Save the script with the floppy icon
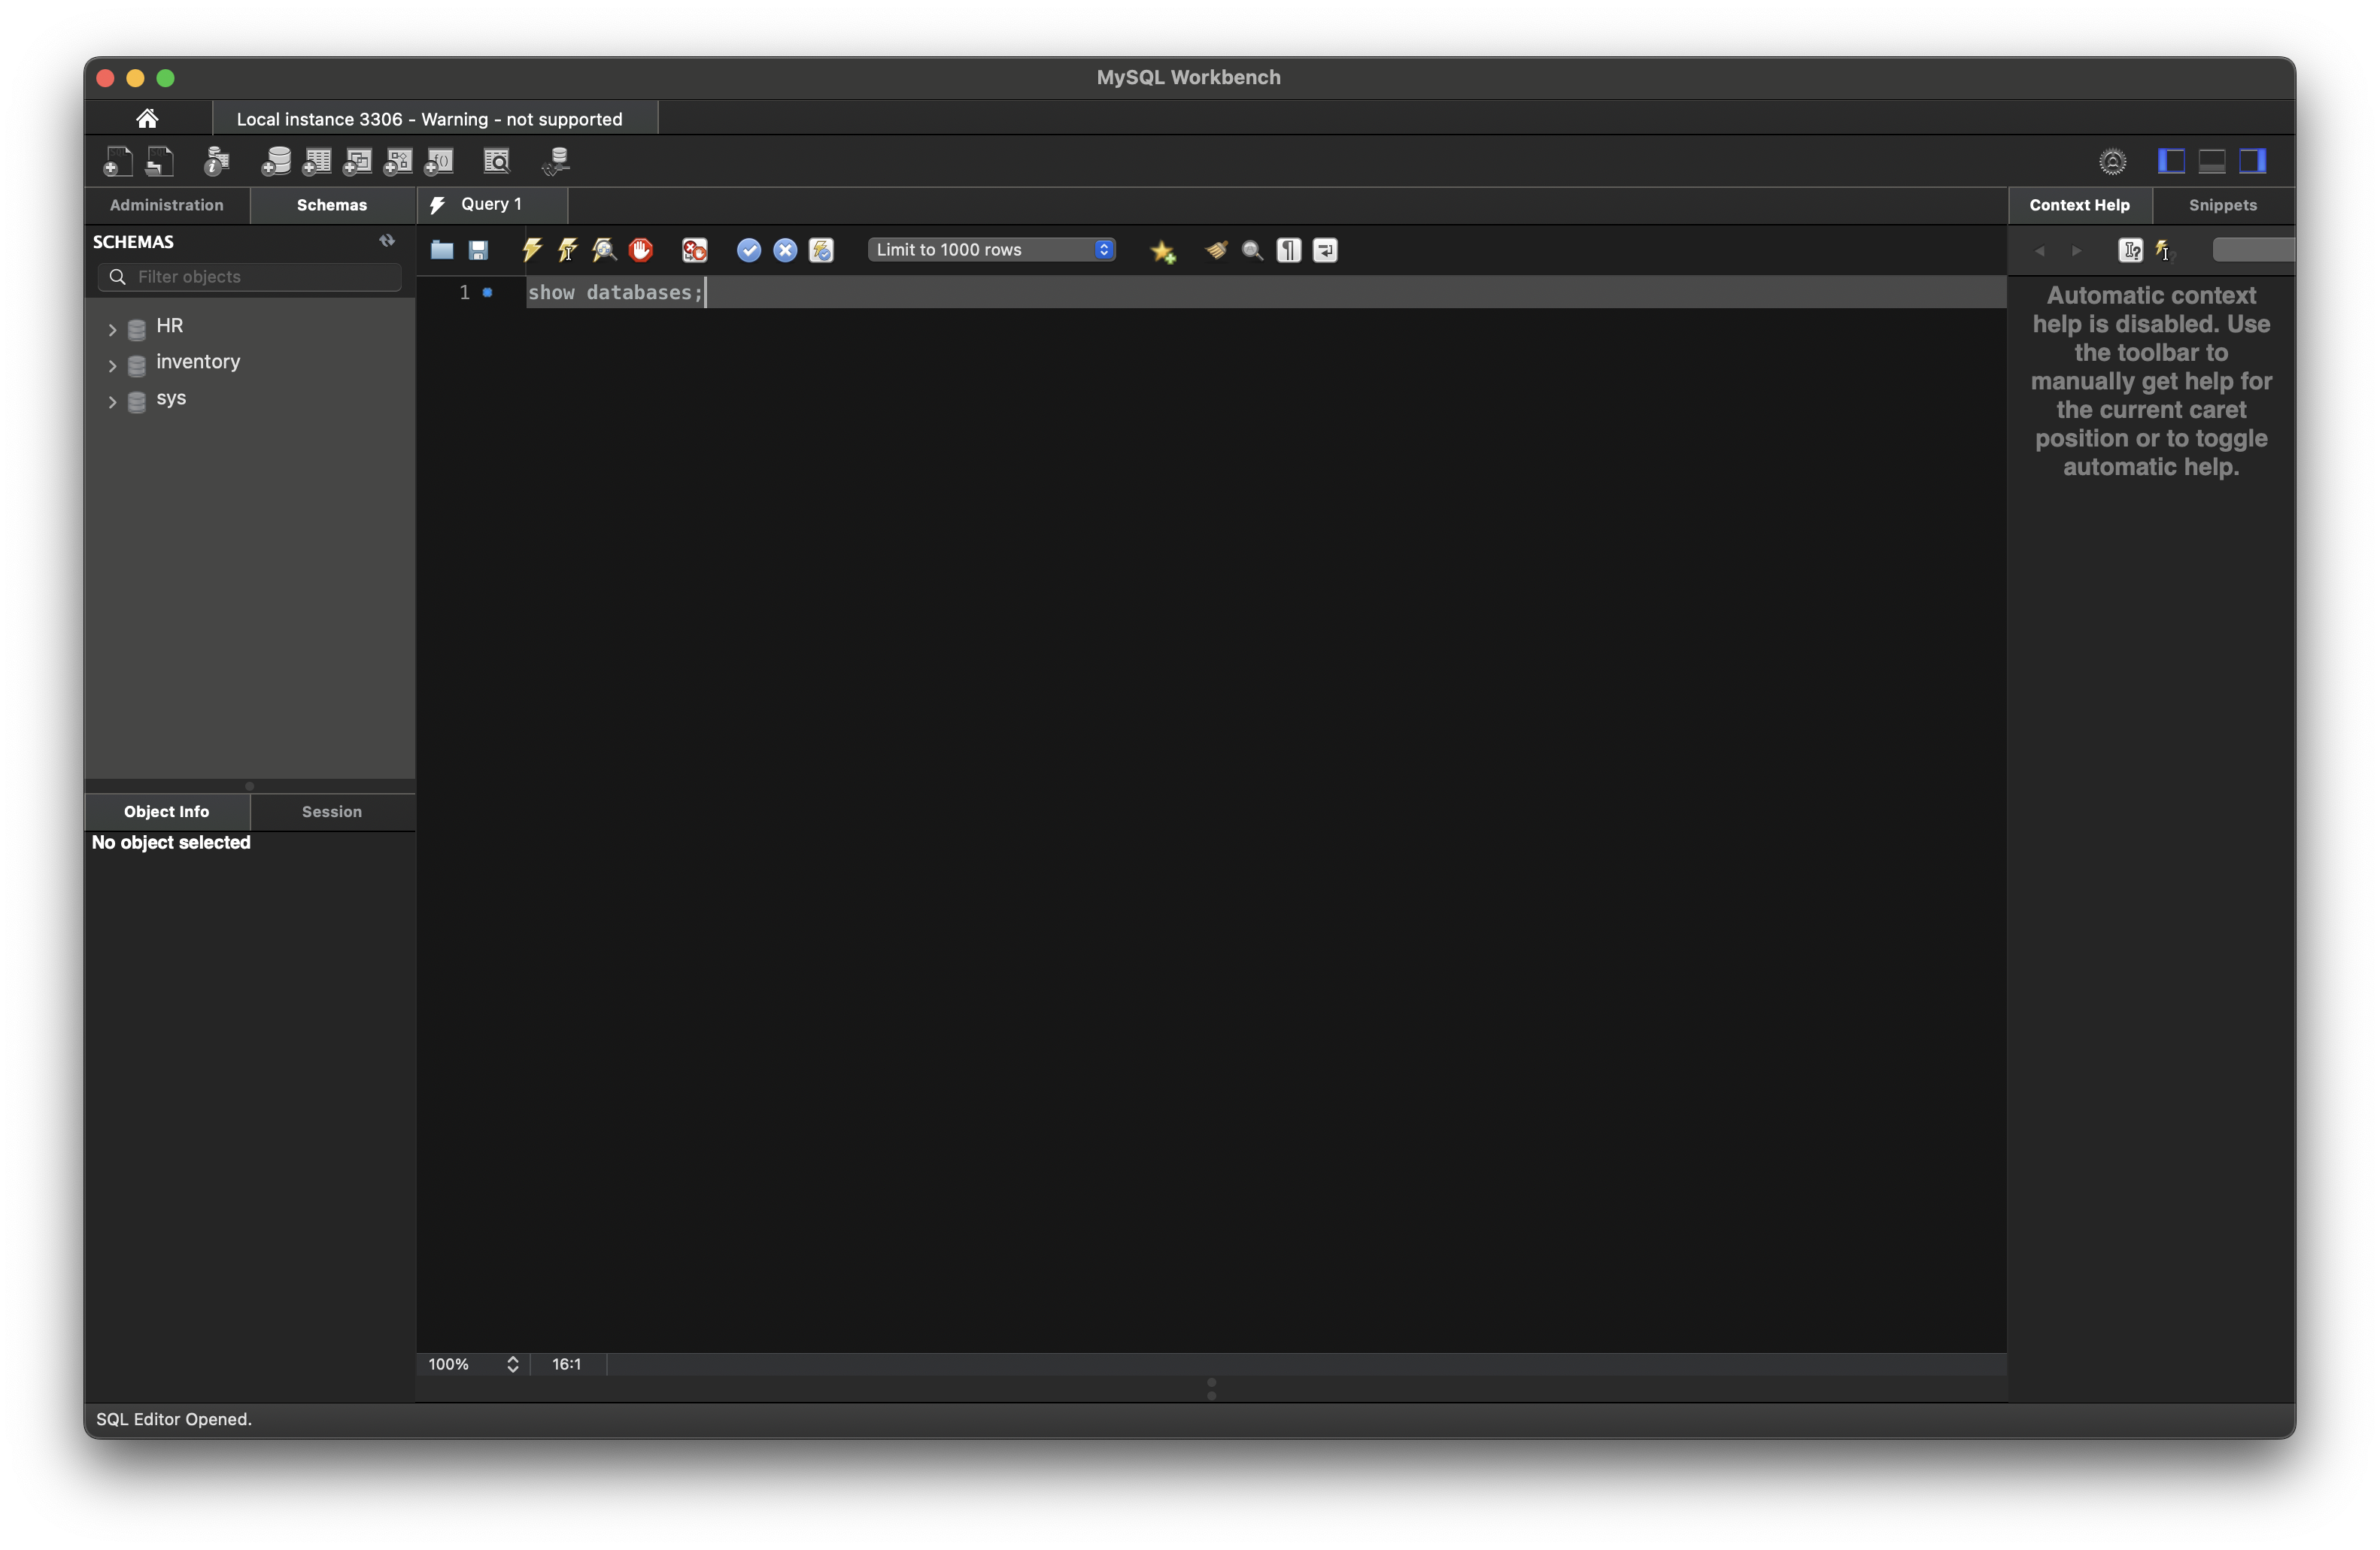2380x1550 pixels. tap(478, 250)
